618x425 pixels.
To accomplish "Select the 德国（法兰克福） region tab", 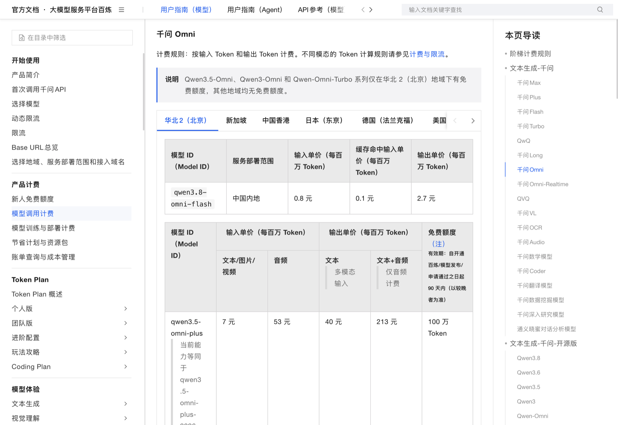I will click(x=388, y=120).
